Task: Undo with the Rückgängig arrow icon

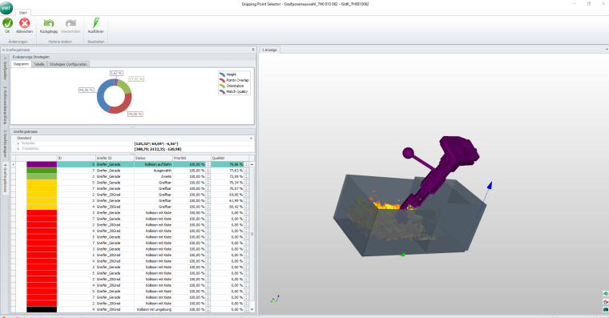Action: 49,23
